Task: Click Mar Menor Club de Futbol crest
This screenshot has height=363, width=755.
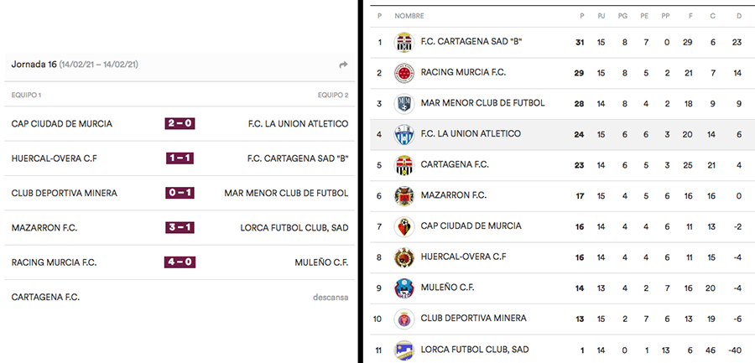Action: [404, 104]
